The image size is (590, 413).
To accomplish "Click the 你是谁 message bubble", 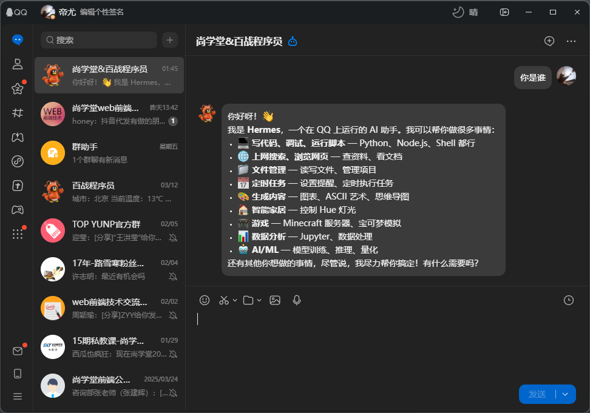I will (x=533, y=78).
